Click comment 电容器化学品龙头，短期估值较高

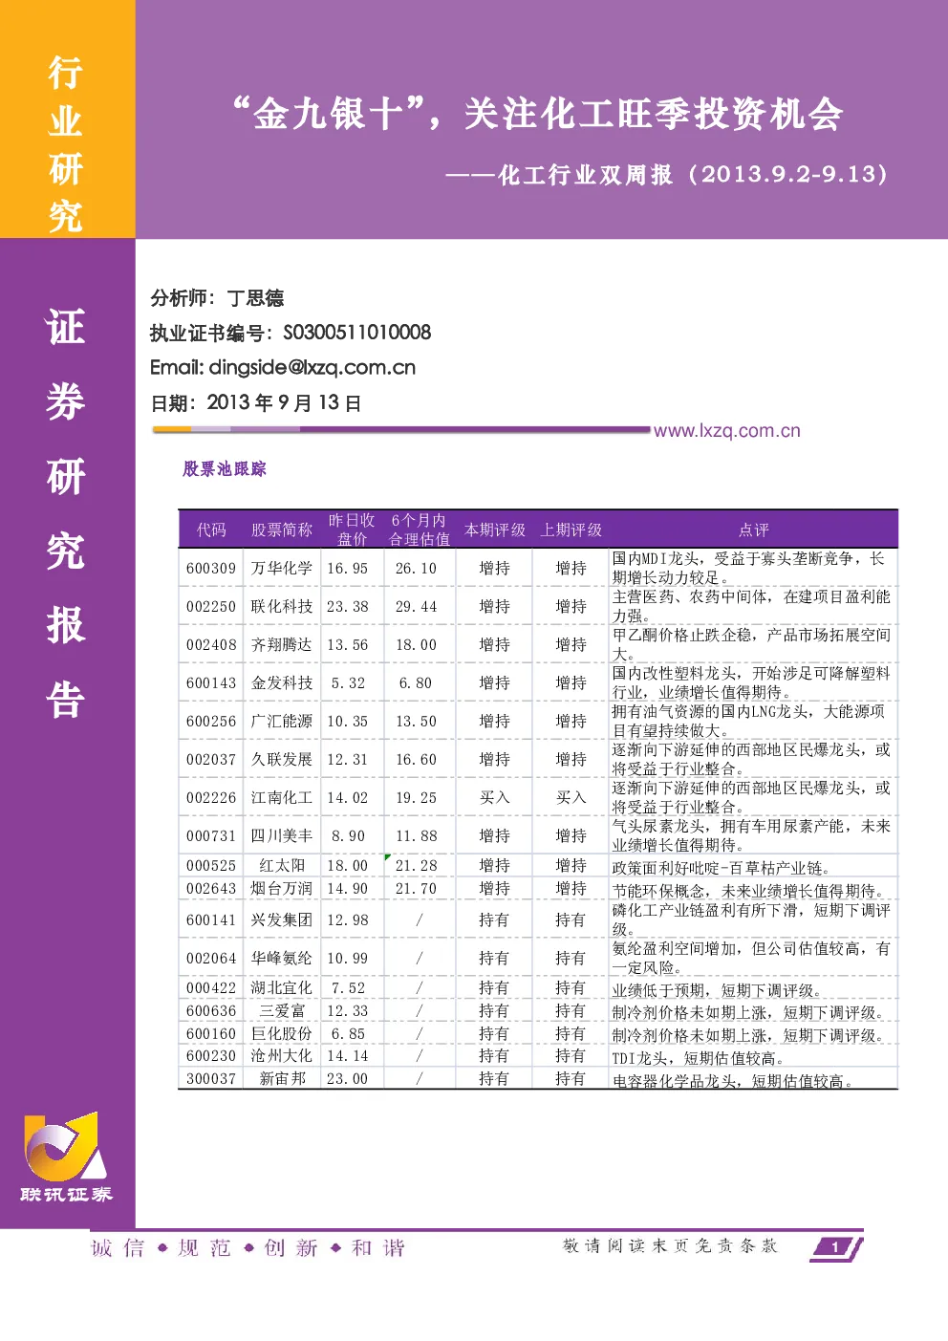[734, 1081]
